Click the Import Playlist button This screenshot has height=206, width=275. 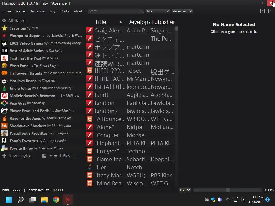coord(59,156)
